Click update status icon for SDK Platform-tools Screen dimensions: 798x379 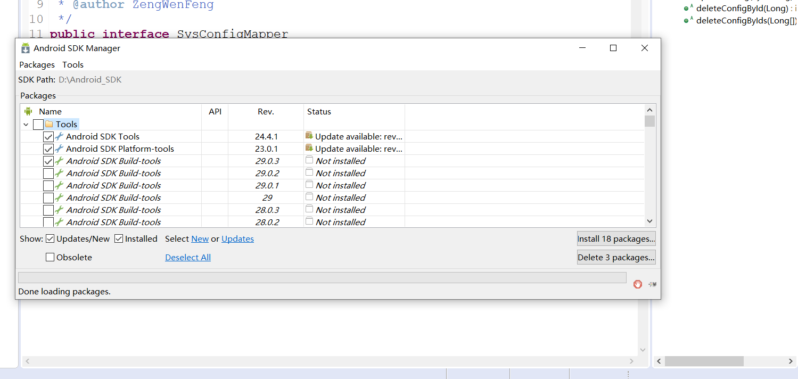(x=309, y=148)
